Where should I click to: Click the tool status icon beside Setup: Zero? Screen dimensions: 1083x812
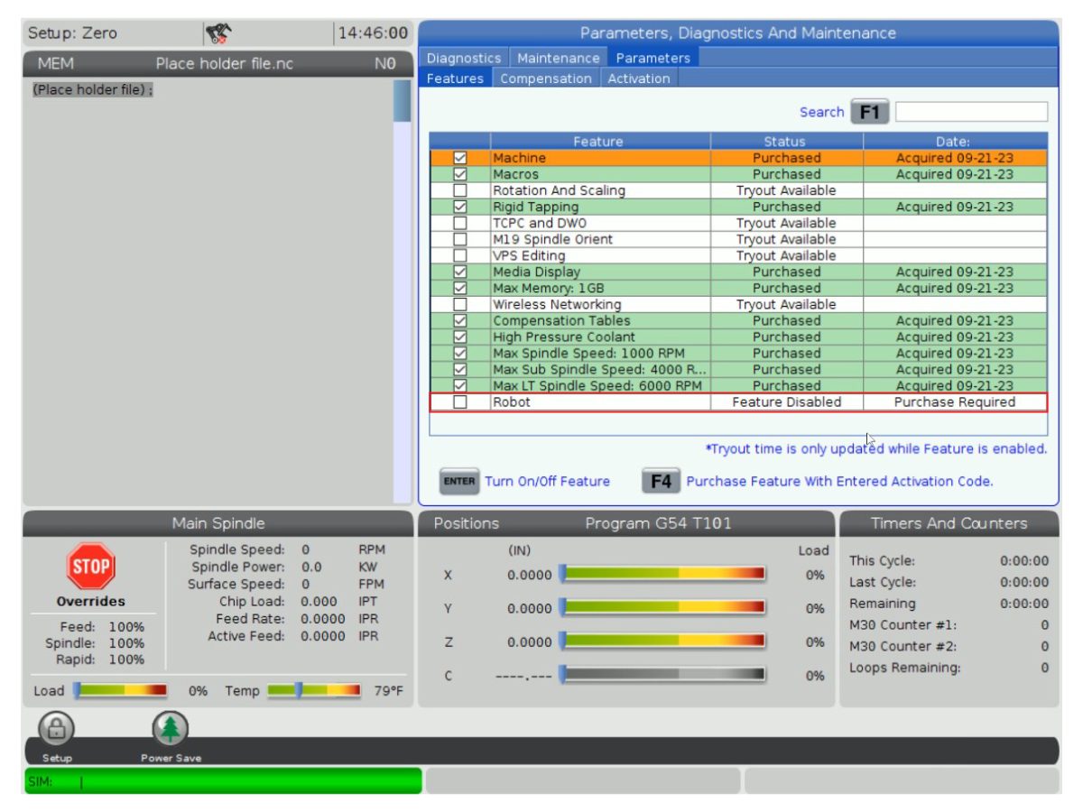[x=217, y=33]
